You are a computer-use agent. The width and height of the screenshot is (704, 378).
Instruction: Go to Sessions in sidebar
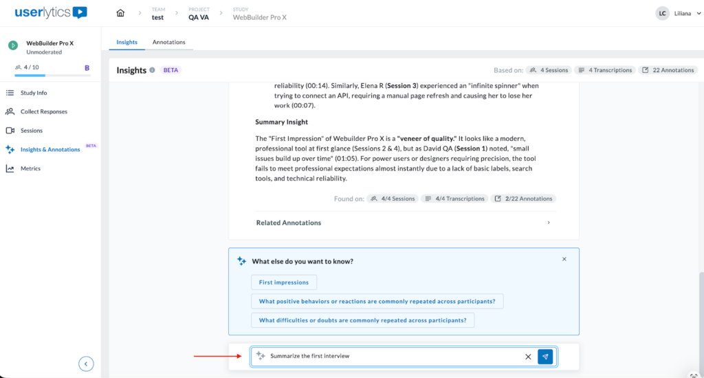32,131
